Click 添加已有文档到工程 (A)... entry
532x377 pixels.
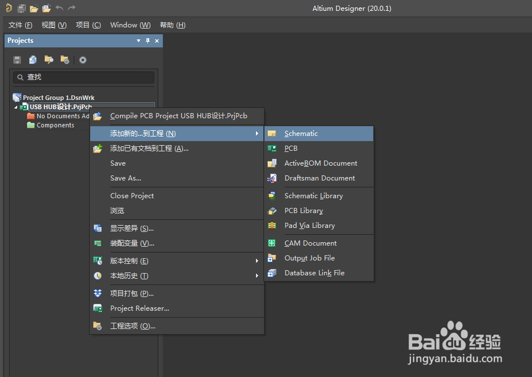point(177,149)
